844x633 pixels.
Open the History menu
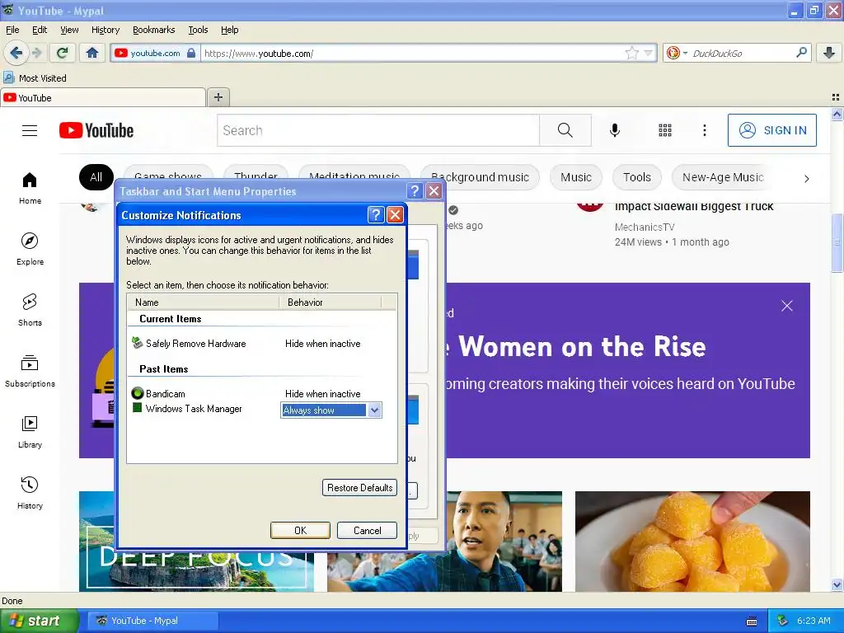105,30
